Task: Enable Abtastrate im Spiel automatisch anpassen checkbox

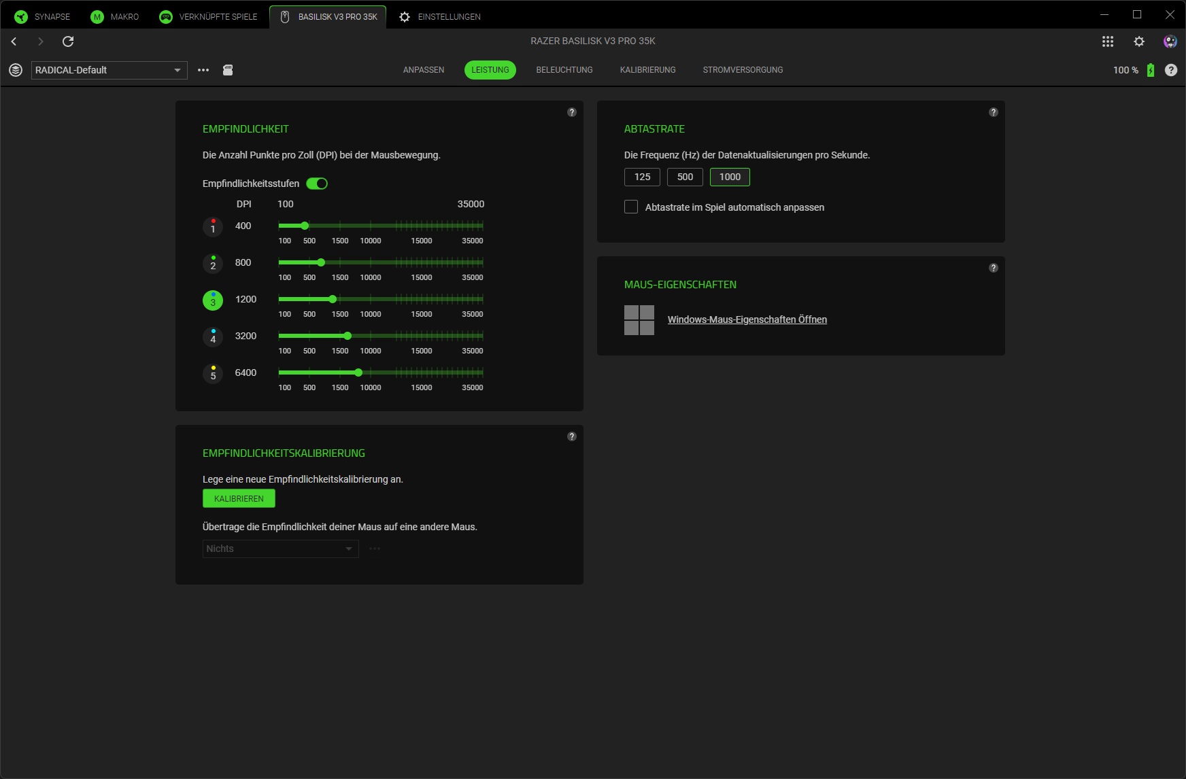Action: [x=631, y=207]
